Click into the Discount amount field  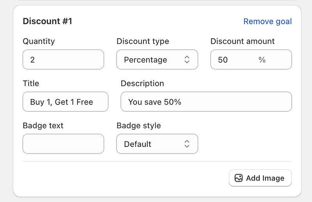coord(234,60)
